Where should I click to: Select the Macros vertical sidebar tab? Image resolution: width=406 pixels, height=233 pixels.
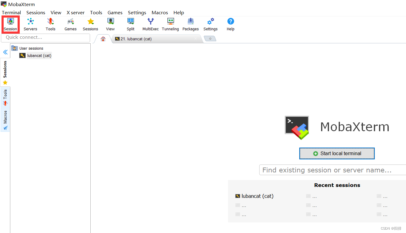pyautogui.click(x=5, y=120)
